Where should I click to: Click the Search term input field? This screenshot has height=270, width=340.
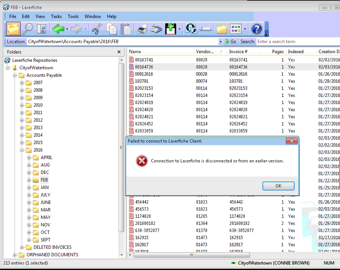pos(298,41)
